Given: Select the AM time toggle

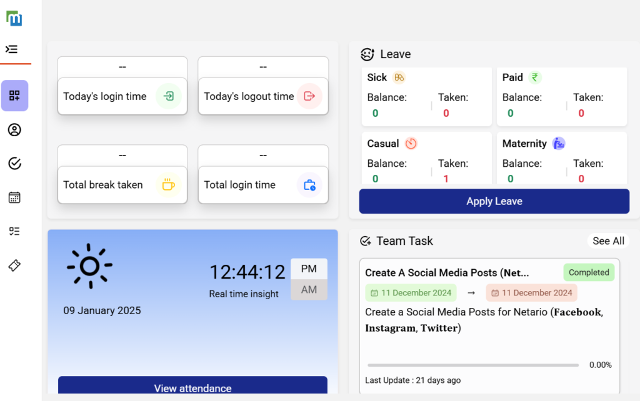Looking at the screenshot, I should coord(309,290).
